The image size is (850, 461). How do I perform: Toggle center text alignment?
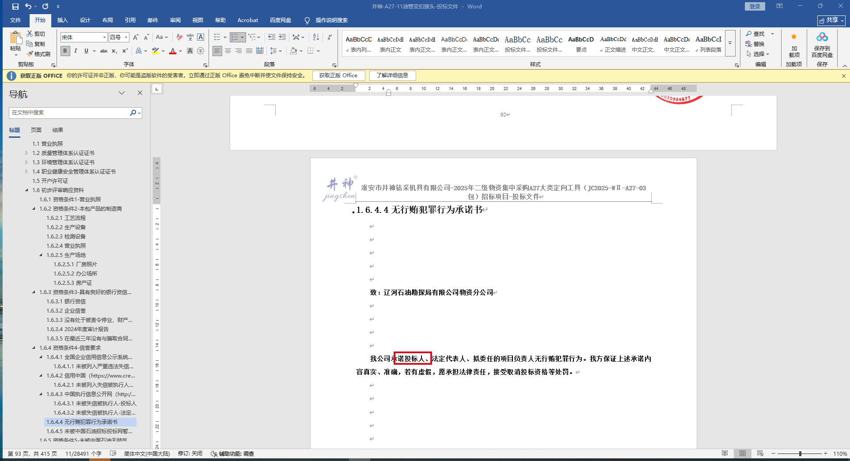(x=228, y=51)
